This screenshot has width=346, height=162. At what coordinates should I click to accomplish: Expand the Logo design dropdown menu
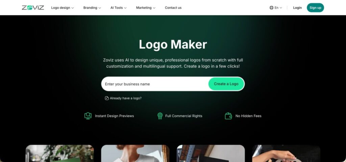tap(63, 8)
